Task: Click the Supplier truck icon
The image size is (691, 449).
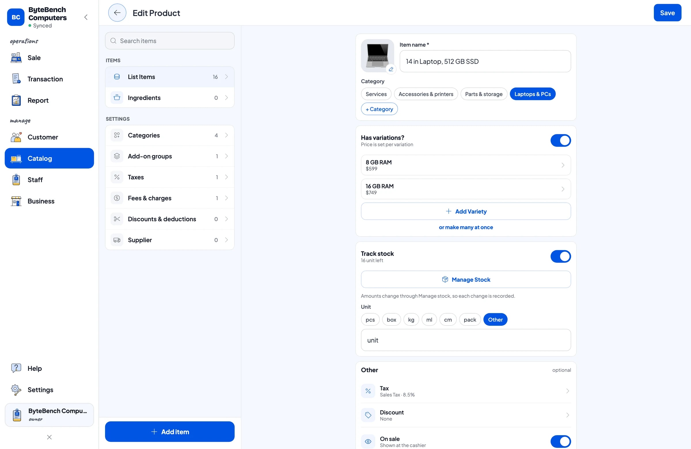Action: [117, 240]
